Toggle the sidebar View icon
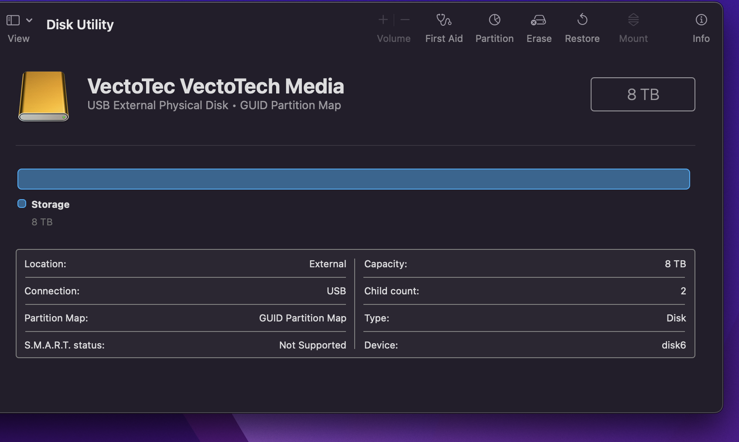This screenshot has height=442, width=739. [x=13, y=20]
